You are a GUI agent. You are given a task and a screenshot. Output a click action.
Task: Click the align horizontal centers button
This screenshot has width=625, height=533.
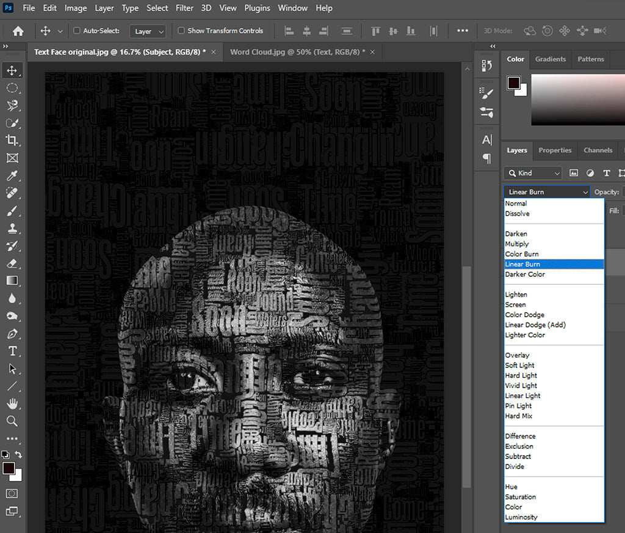coord(306,31)
